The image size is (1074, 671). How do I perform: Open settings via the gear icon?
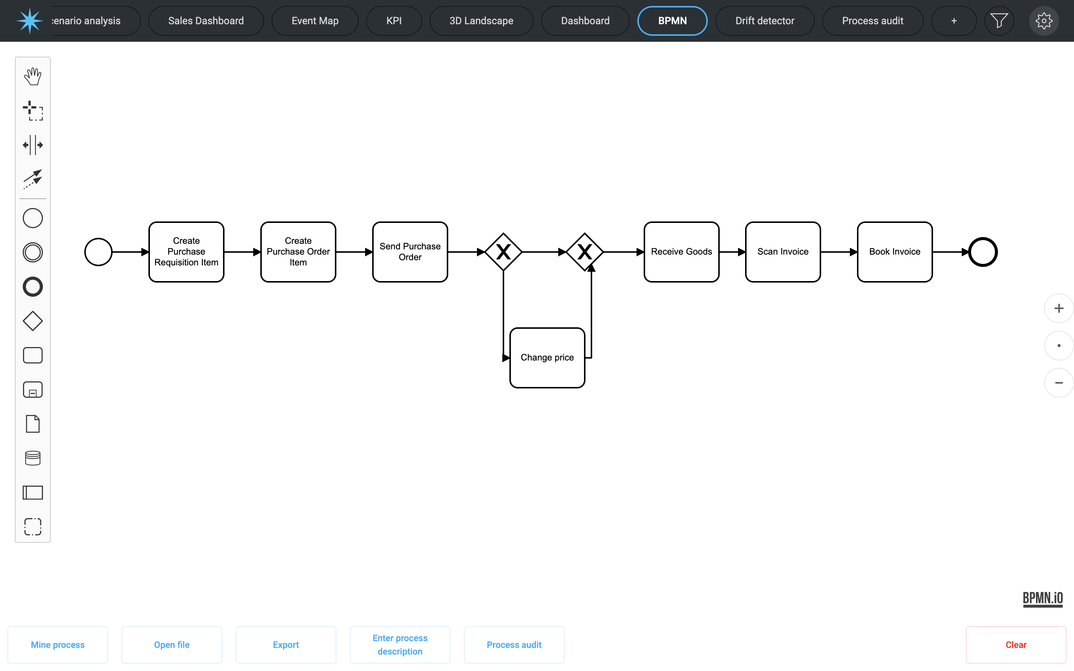(1043, 21)
